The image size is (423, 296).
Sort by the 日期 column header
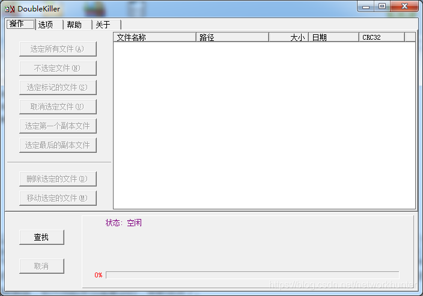pos(333,37)
